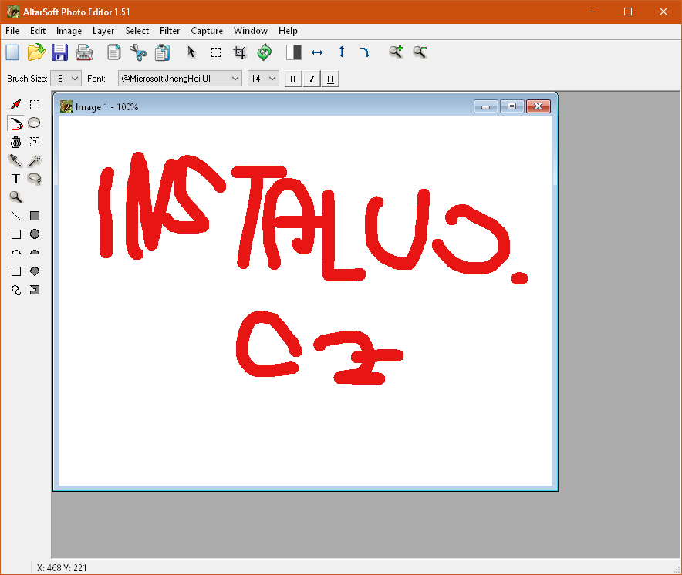Click the black-and-white split rectangle icon
Screen dimensions: 682x575
(294, 52)
